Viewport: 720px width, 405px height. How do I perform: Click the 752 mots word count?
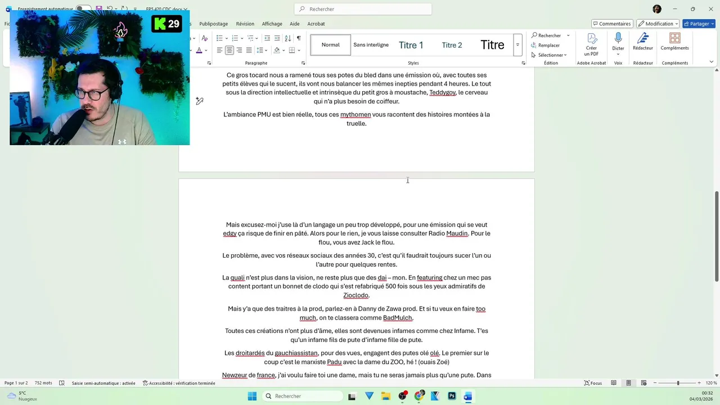click(43, 383)
